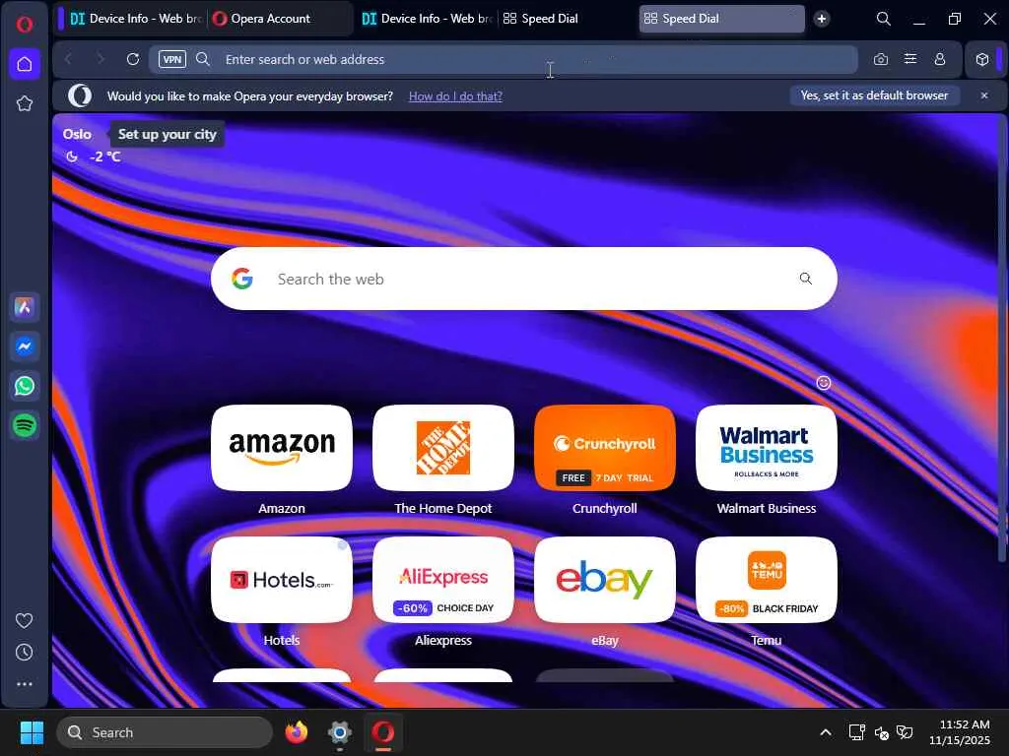This screenshot has height=756, width=1009.
Task: Click the network tray icon
Action: pos(856,732)
